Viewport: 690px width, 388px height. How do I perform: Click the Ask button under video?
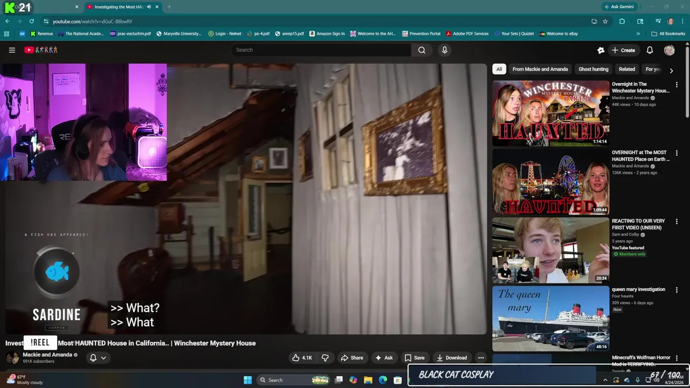pos(384,358)
